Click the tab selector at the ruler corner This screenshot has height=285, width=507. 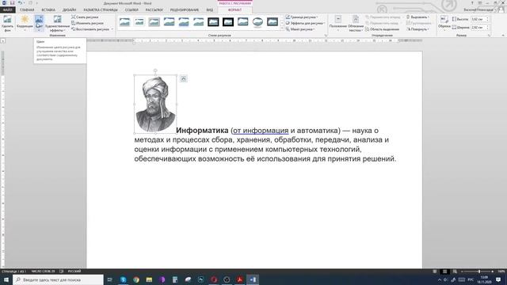(x=2, y=40)
